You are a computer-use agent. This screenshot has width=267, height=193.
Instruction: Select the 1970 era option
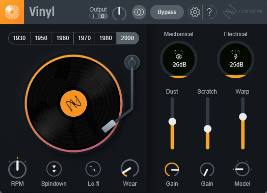click(84, 38)
